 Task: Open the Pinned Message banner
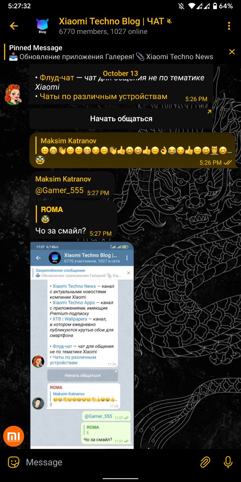(x=111, y=52)
